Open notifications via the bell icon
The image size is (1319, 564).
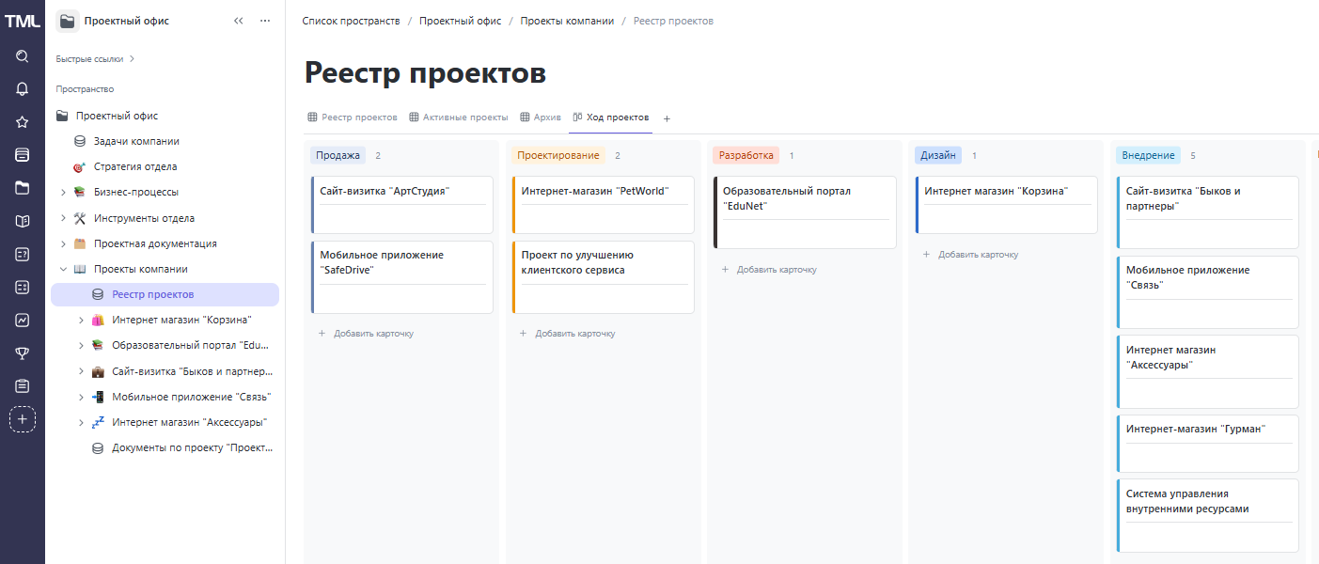[x=22, y=88]
